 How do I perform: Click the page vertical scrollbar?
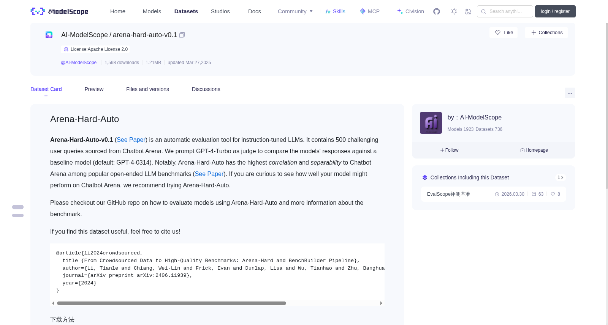pyautogui.click(x=607, y=106)
